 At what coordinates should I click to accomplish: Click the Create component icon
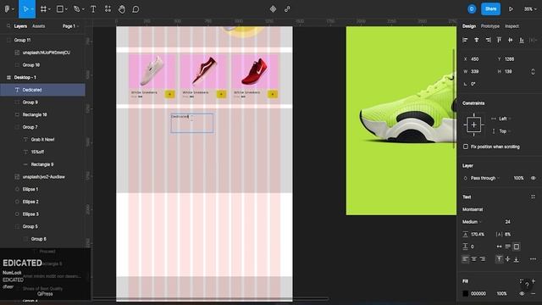coord(273,9)
